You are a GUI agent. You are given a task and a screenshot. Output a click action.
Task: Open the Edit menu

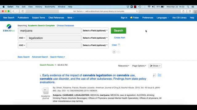(24, 7)
